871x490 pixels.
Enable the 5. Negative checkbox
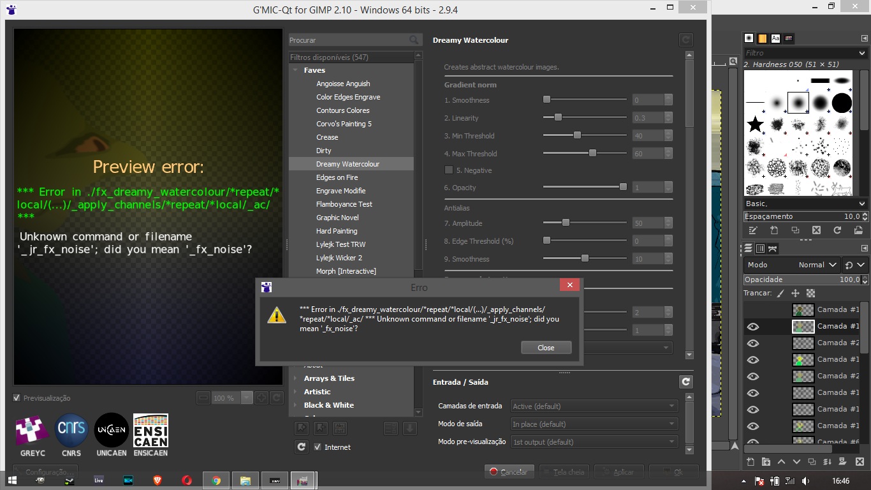[449, 170]
